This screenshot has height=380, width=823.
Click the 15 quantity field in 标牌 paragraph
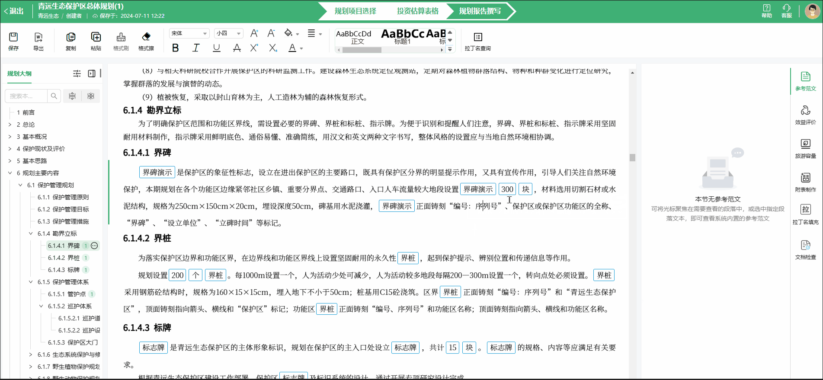tap(452, 348)
